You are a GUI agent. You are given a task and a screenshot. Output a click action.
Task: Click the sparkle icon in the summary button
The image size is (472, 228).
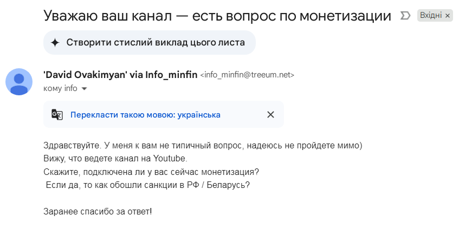pyautogui.click(x=55, y=43)
